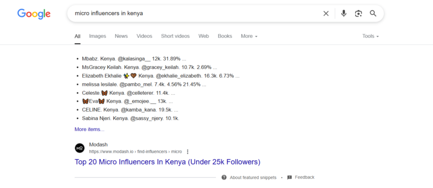Click the Modash favicon logo
433x188 pixels.
[x=79, y=148]
